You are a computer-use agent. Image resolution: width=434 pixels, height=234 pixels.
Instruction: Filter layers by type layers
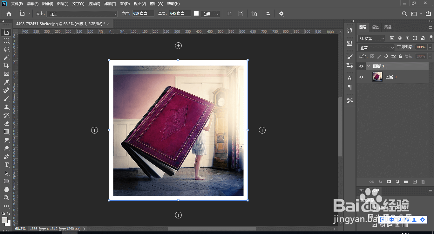[x=407, y=38]
